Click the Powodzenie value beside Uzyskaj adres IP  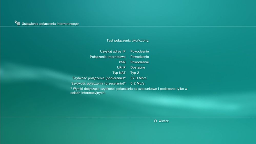pos(140,52)
